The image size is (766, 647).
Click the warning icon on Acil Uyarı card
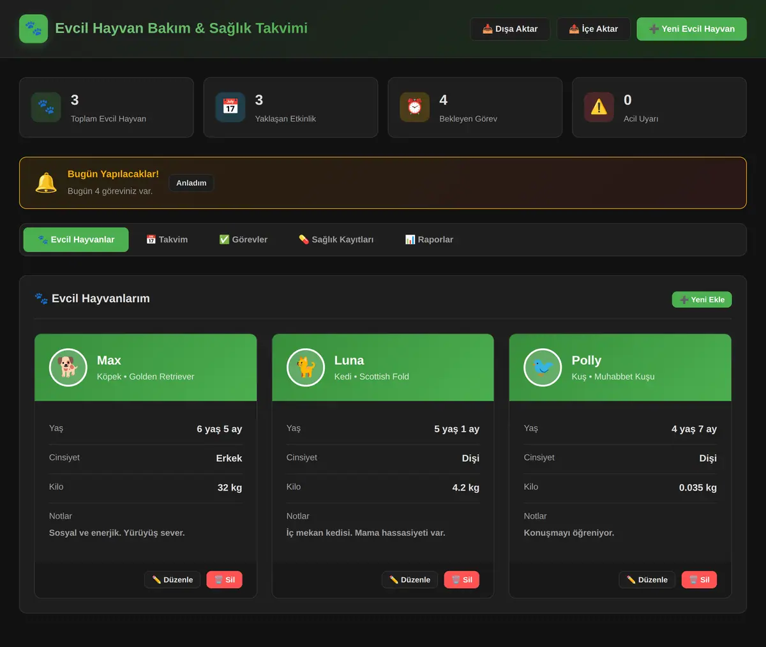pyautogui.click(x=599, y=107)
